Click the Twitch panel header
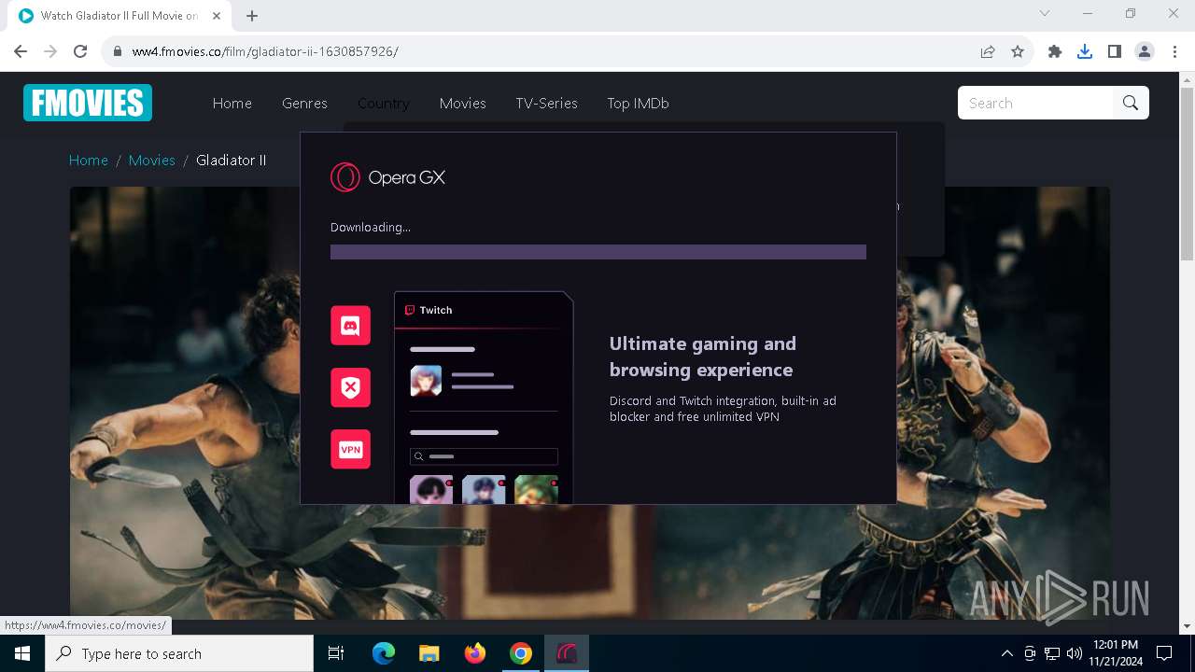This screenshot has height=672, width=1195. [483, 310]
